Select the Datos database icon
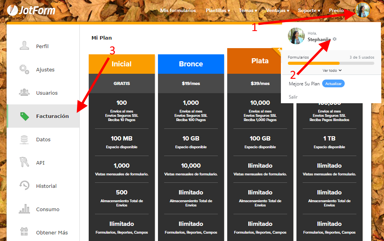This screenshot has height=241, width=384. pos(24,139)
